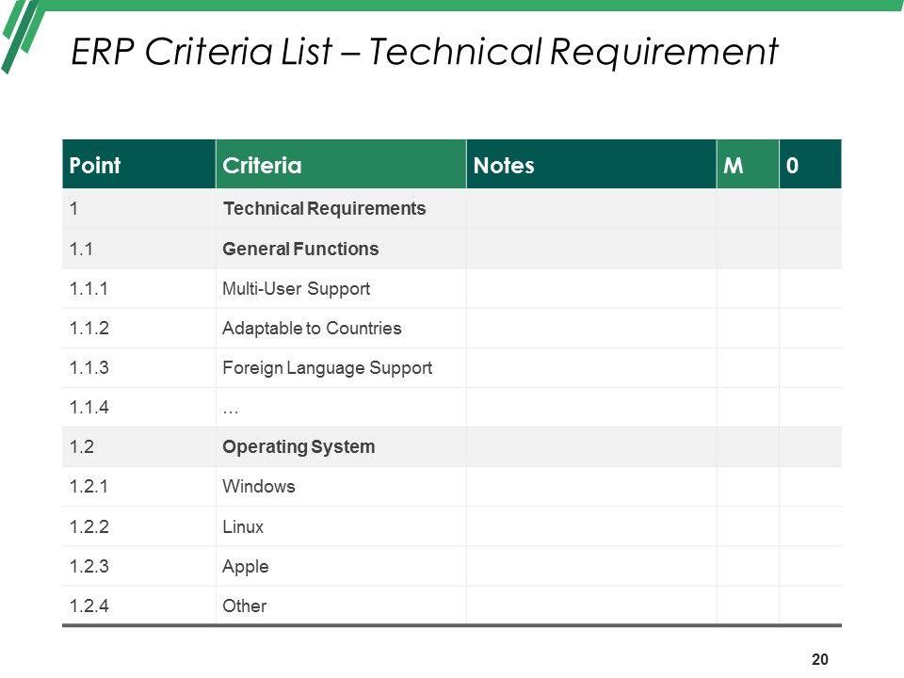Select the Multi-User Support cell

296,288
